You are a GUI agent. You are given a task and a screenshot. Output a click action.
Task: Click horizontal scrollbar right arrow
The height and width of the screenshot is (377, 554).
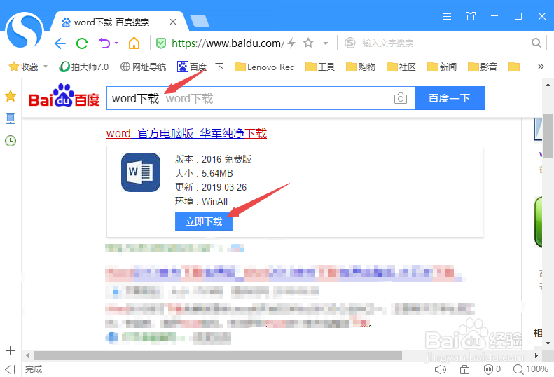click(x=536, y=355)
